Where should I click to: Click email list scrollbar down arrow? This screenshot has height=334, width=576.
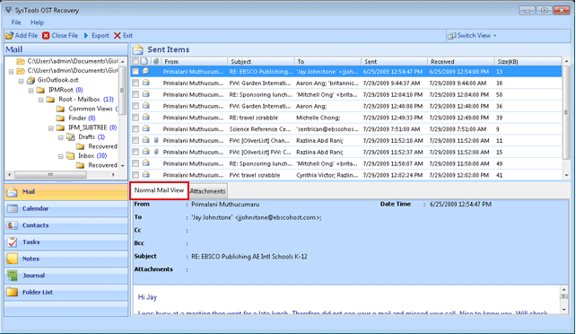coord(566,175)
